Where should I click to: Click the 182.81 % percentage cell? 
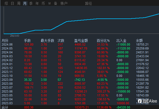[103, 68]
